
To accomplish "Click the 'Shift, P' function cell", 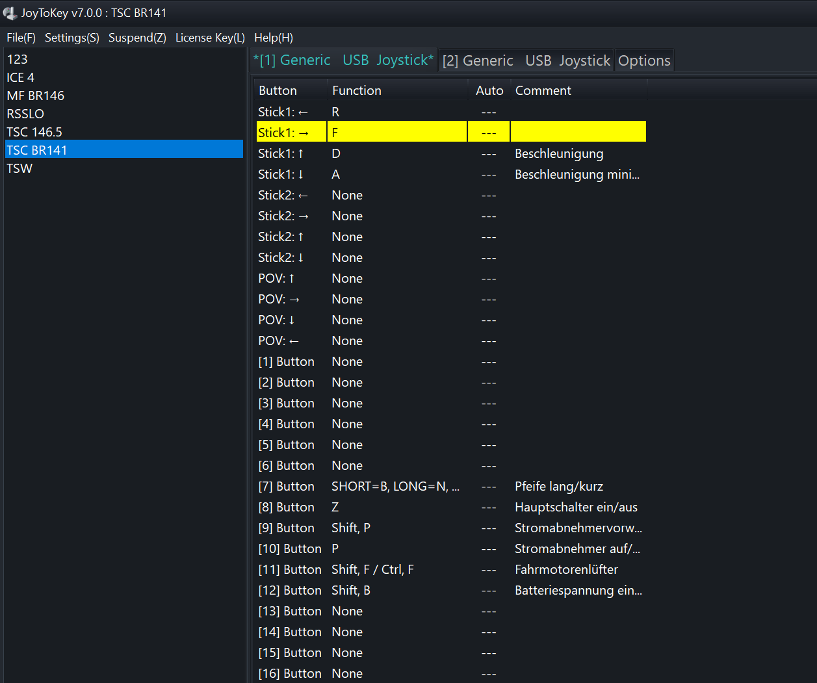I will click(x=351, y=528).
